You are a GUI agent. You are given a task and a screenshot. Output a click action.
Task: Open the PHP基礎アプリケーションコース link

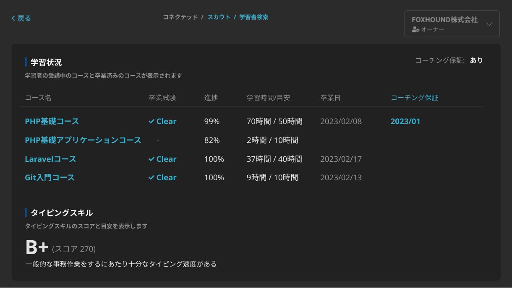(x=83, y=140)
